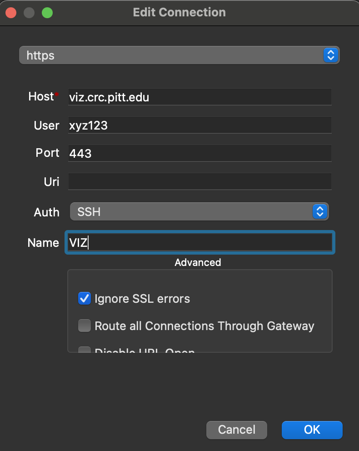
Task: Click the Edit Connection title bar
Action: 179,12
